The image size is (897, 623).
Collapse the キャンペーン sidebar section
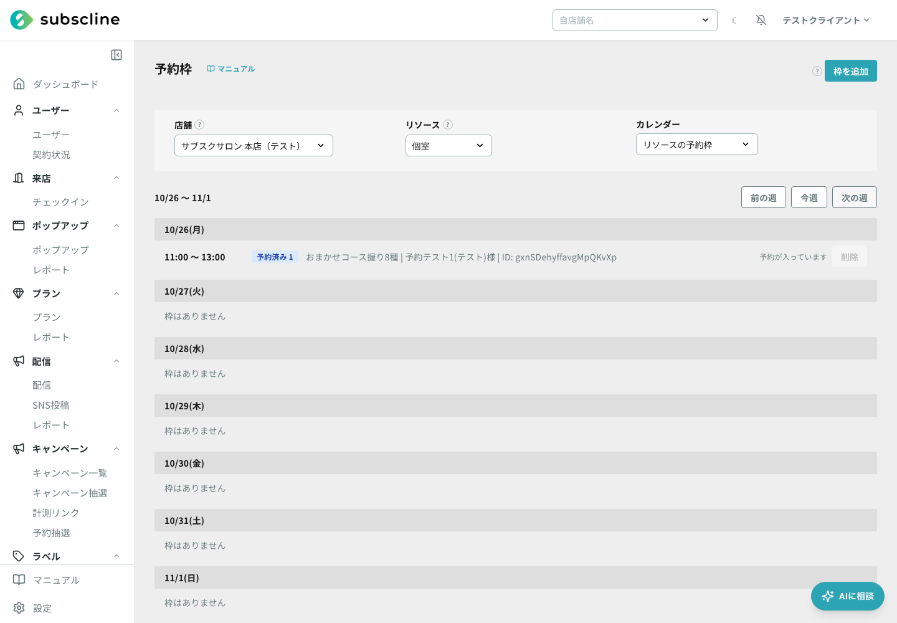point(116,449)
